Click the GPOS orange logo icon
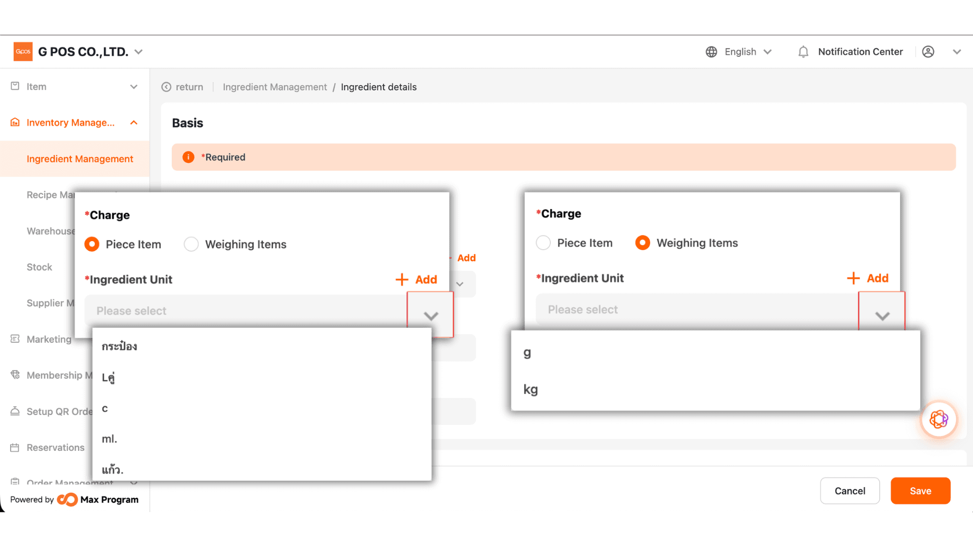Screen dimensions: 973x547 pyautogui.click(x=23, y=52)
